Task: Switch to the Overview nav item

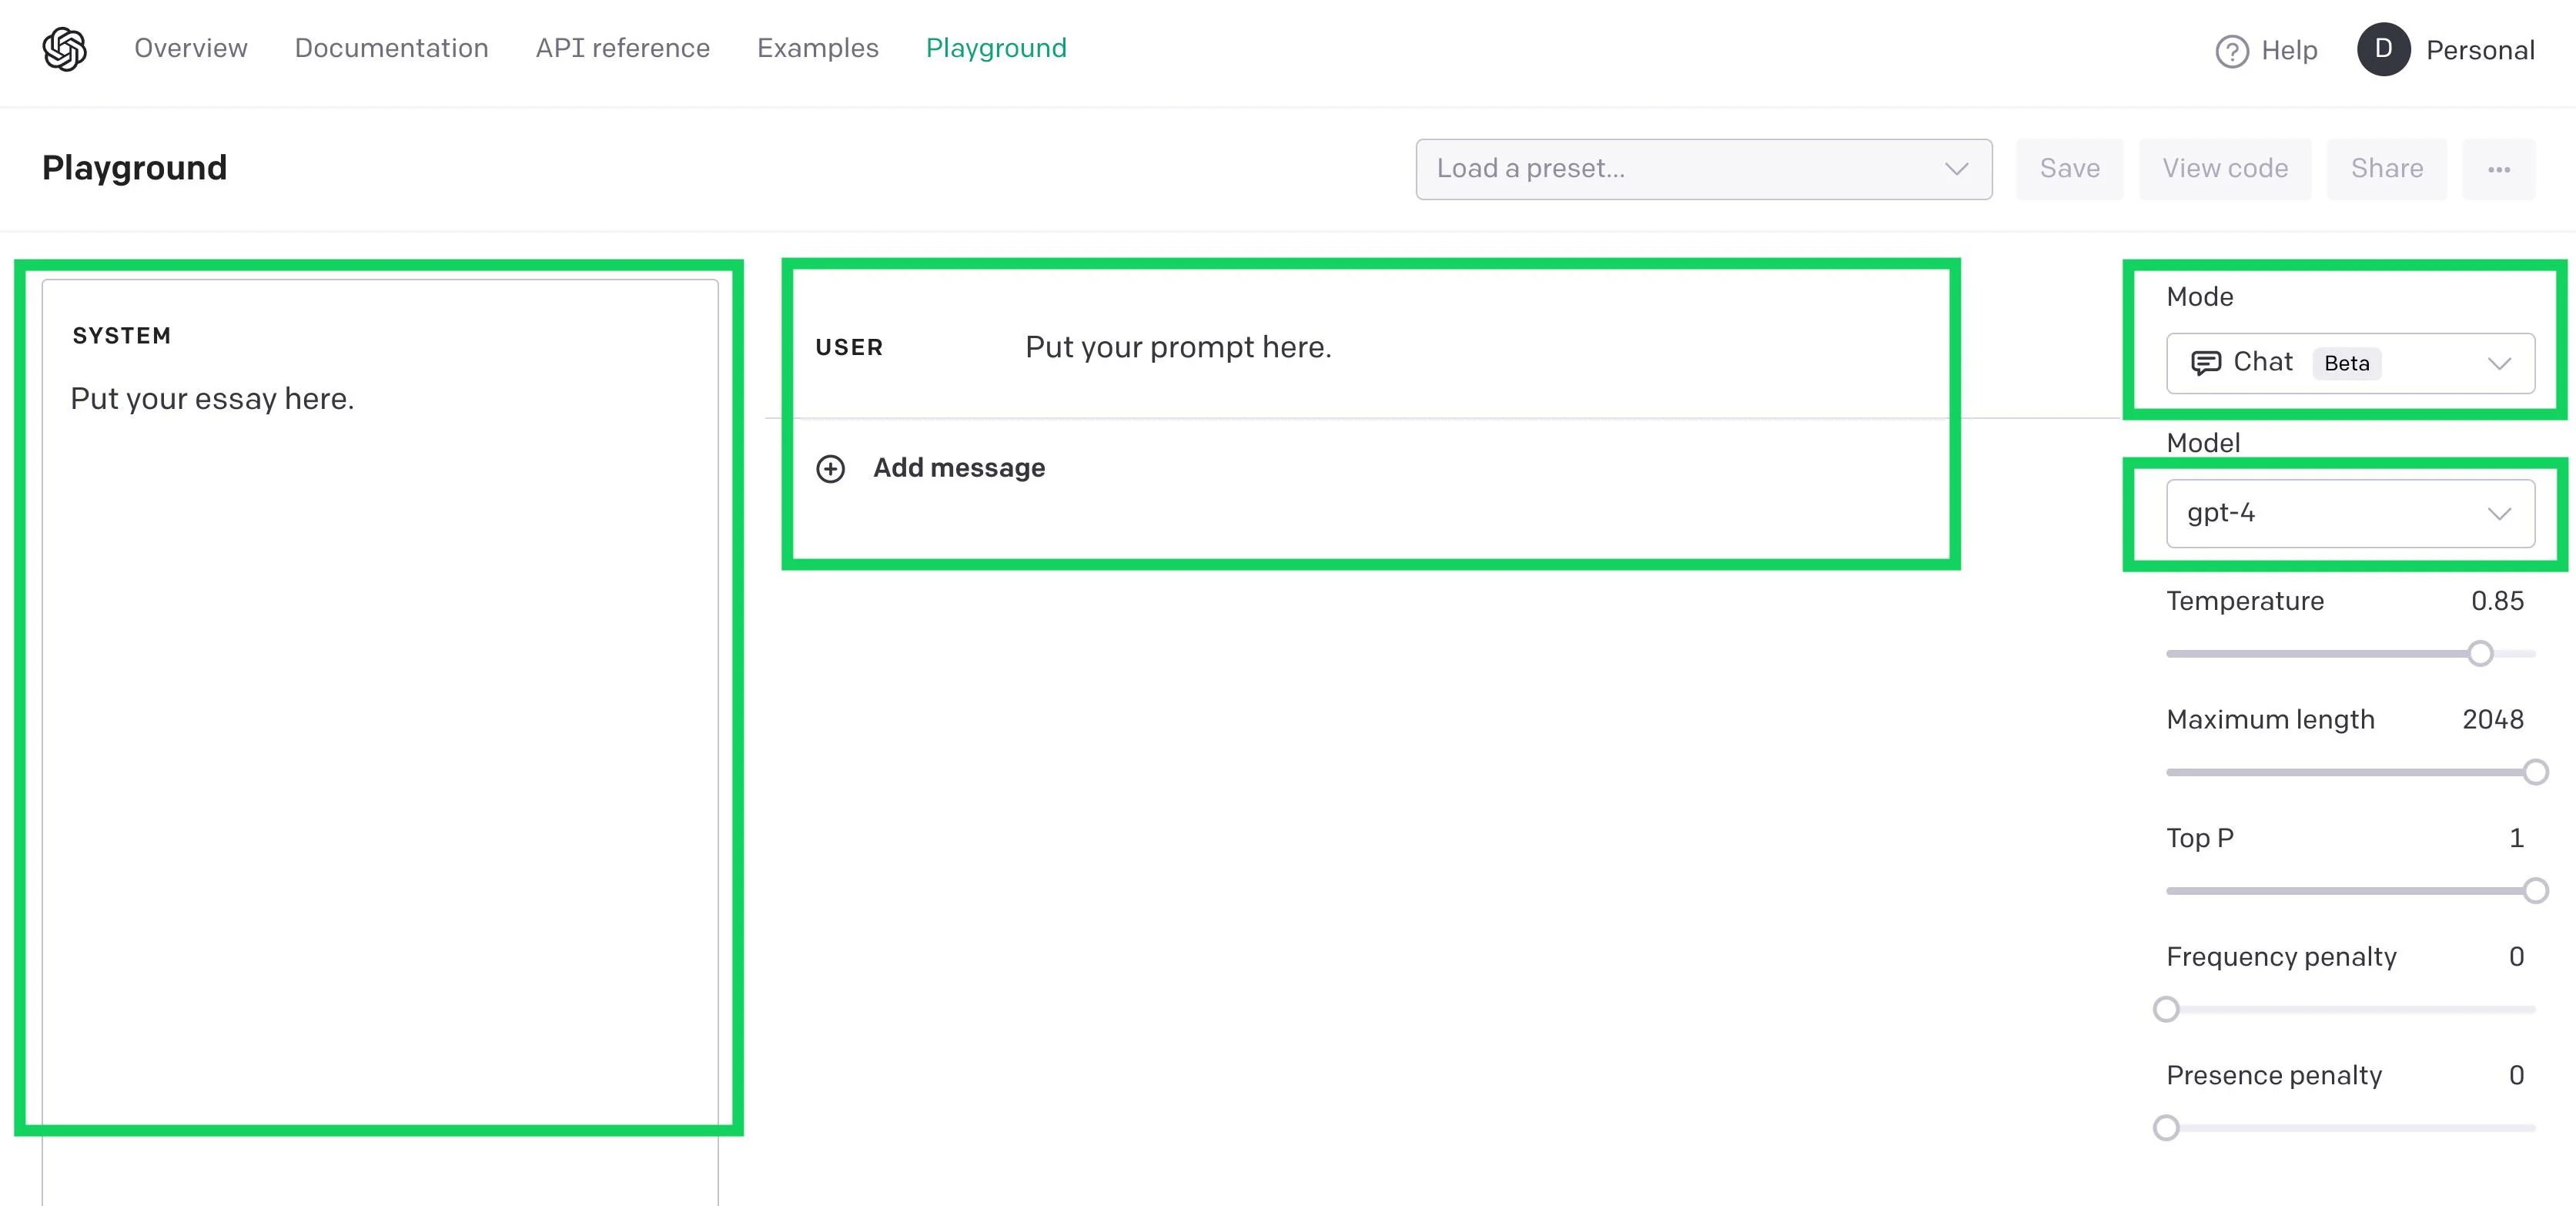Action: click(x=190, y=48)
